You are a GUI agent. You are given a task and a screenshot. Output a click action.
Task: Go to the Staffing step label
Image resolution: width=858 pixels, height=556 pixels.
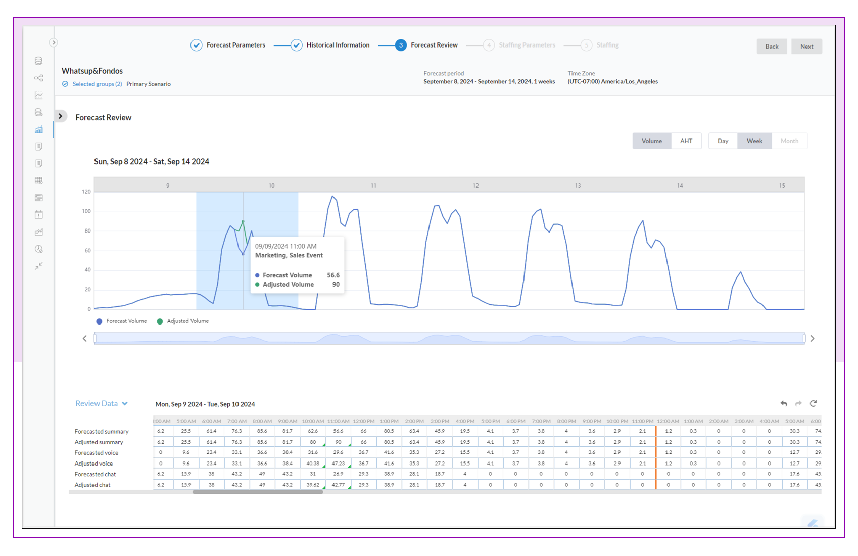(607, 45)
